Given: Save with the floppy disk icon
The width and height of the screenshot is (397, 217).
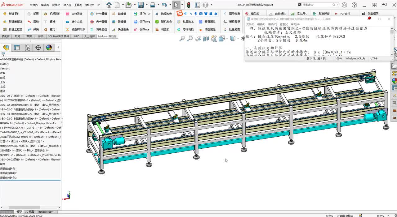Looking at the screenshot, I should [x=141, y=5].
